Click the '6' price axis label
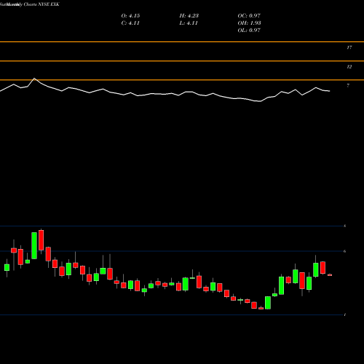The height and width of the screenshot is (364, 364). pos(345,251)
